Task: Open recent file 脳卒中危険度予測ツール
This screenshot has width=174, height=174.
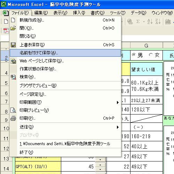Action: pos(65,144)
